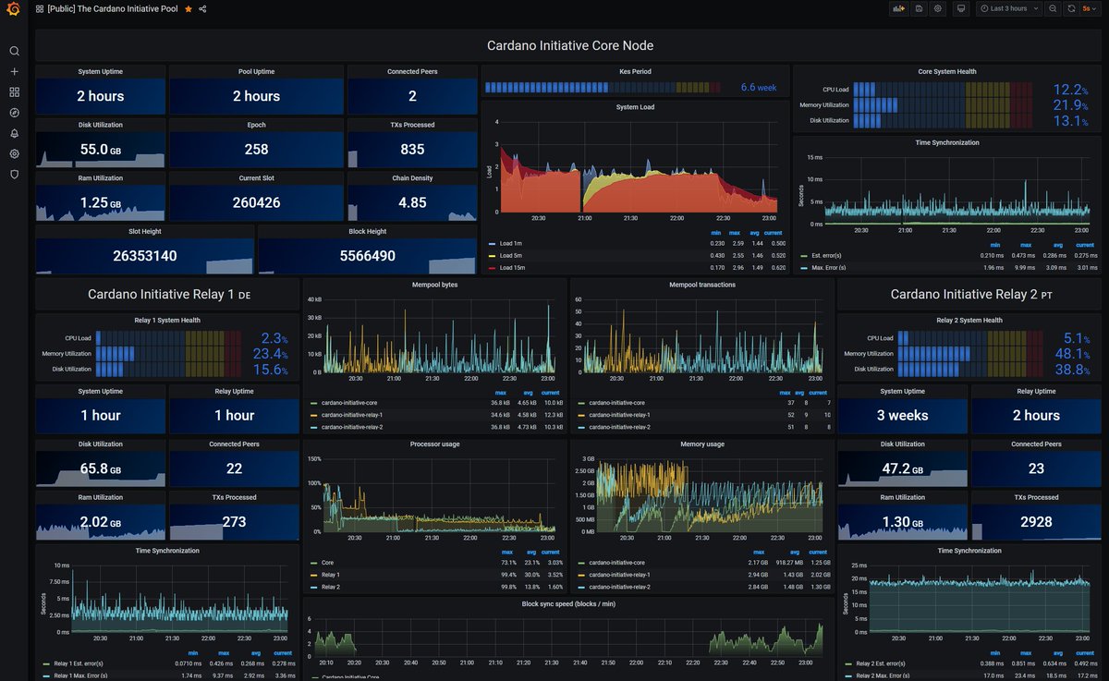This screenshot has width=1109, height=681.
Task: Toggle cardano-initiative-core in Memory usage legend
Action: point(617,562)
